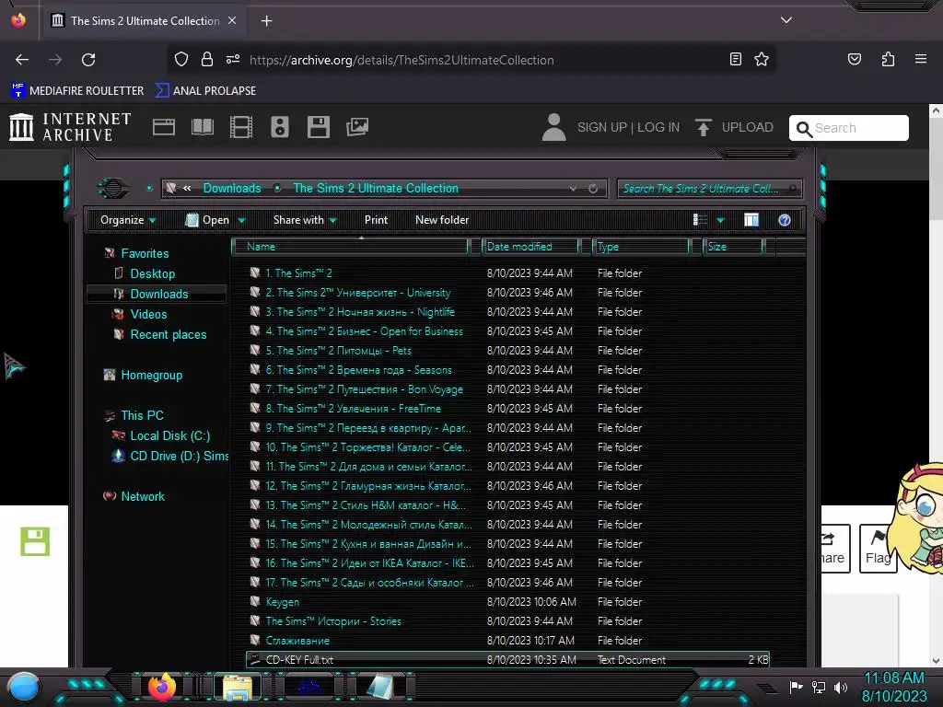Open Internet Archive software floppy icon
This screenshot has height=707, width=943.
click(x=318, y=127)
